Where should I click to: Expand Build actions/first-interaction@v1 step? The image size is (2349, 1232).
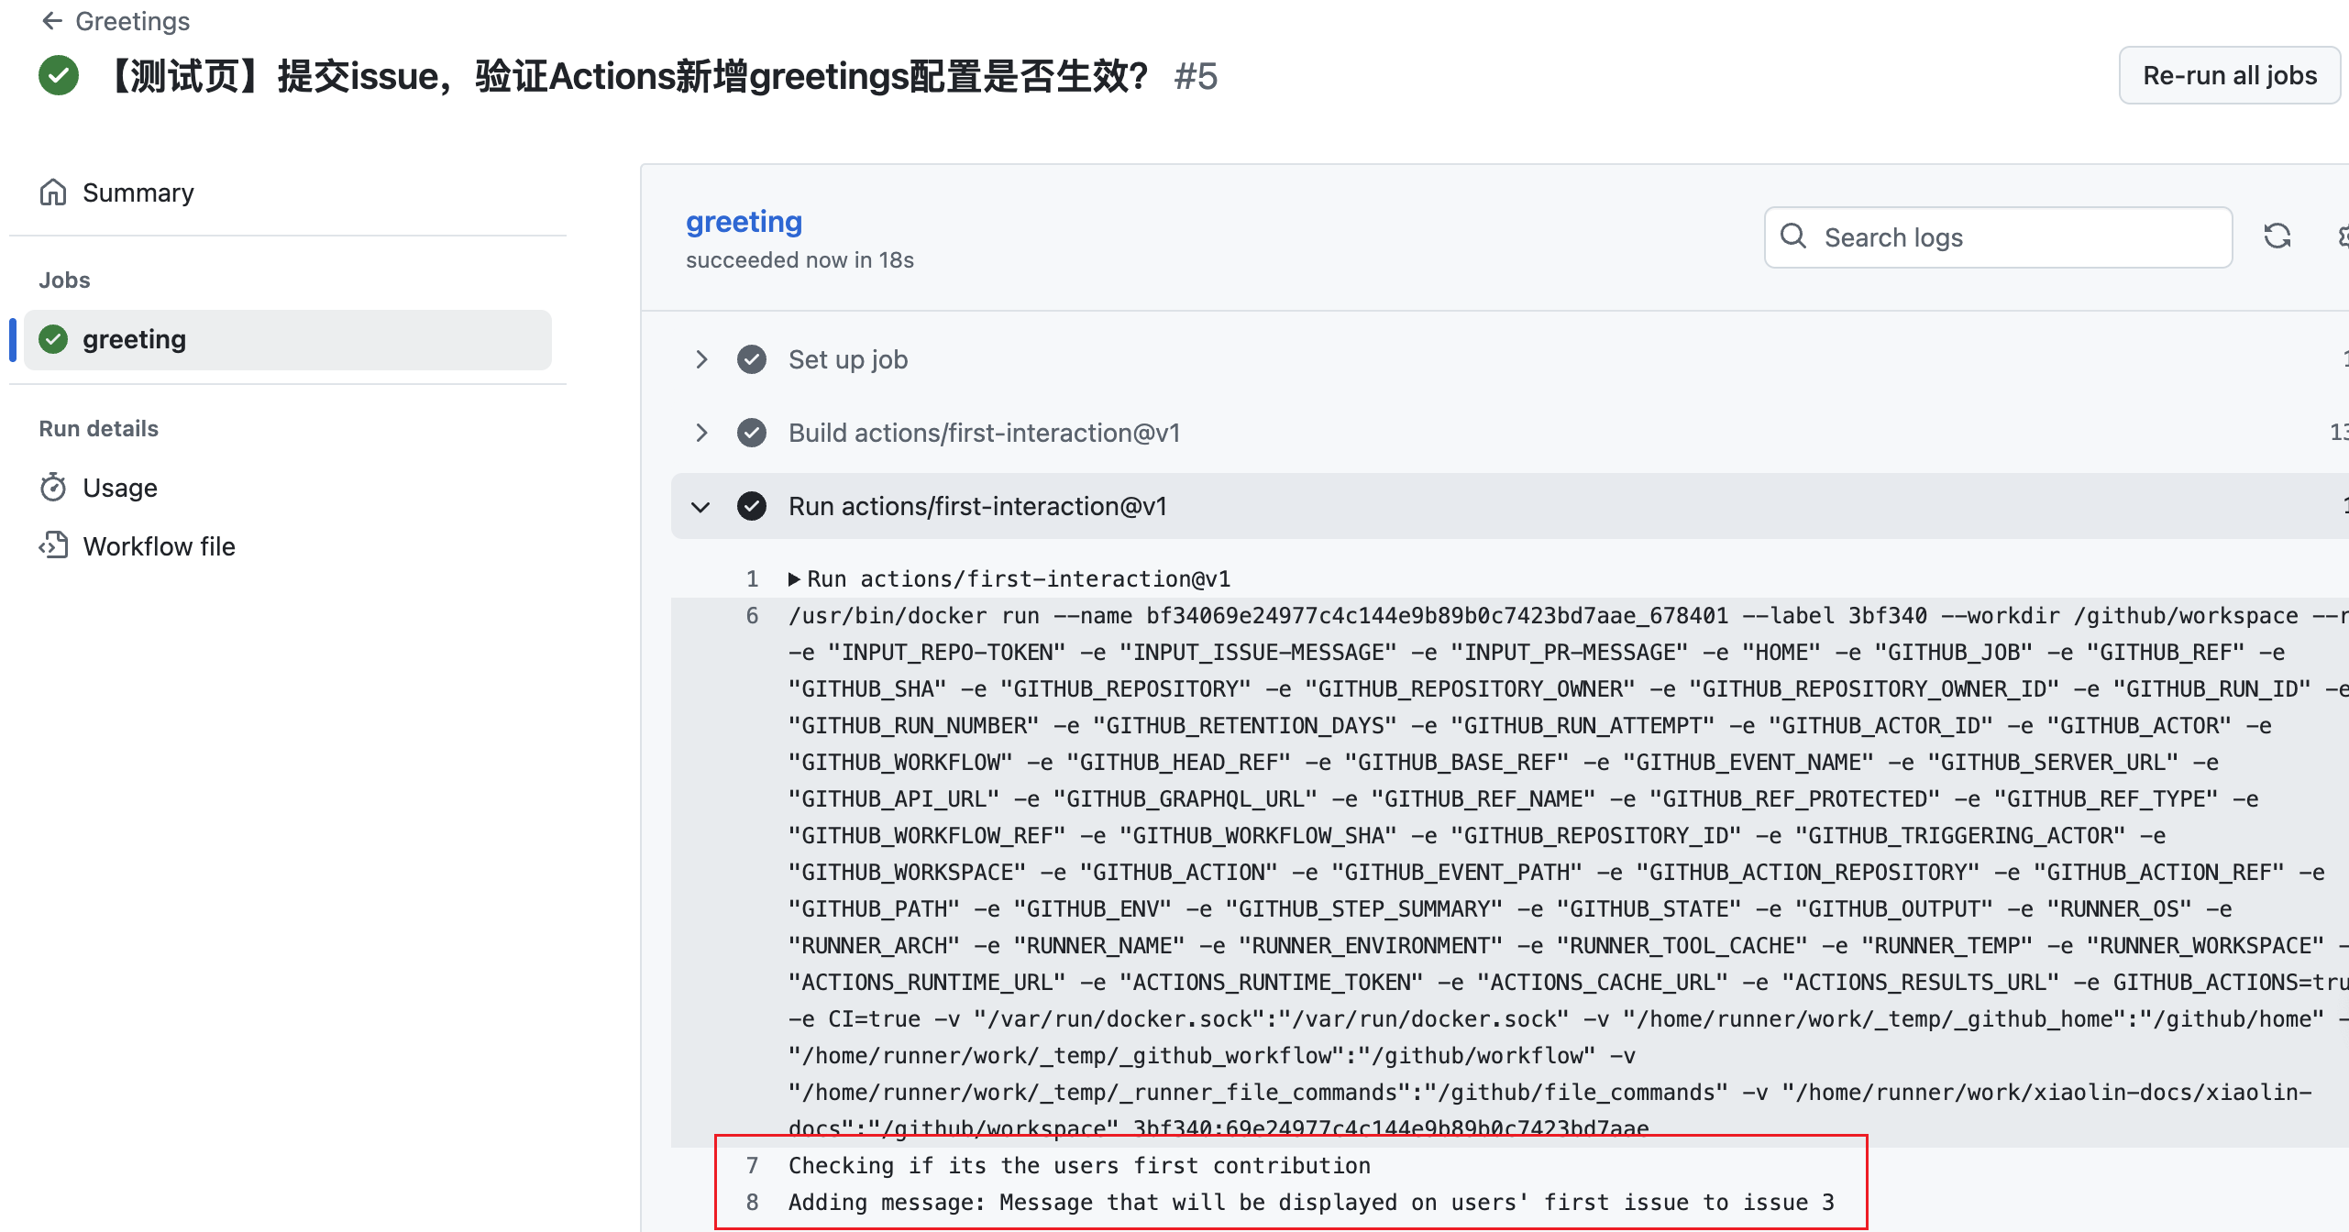tap(701, 433)
